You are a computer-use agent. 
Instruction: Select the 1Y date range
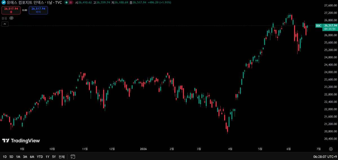point(47,157)
